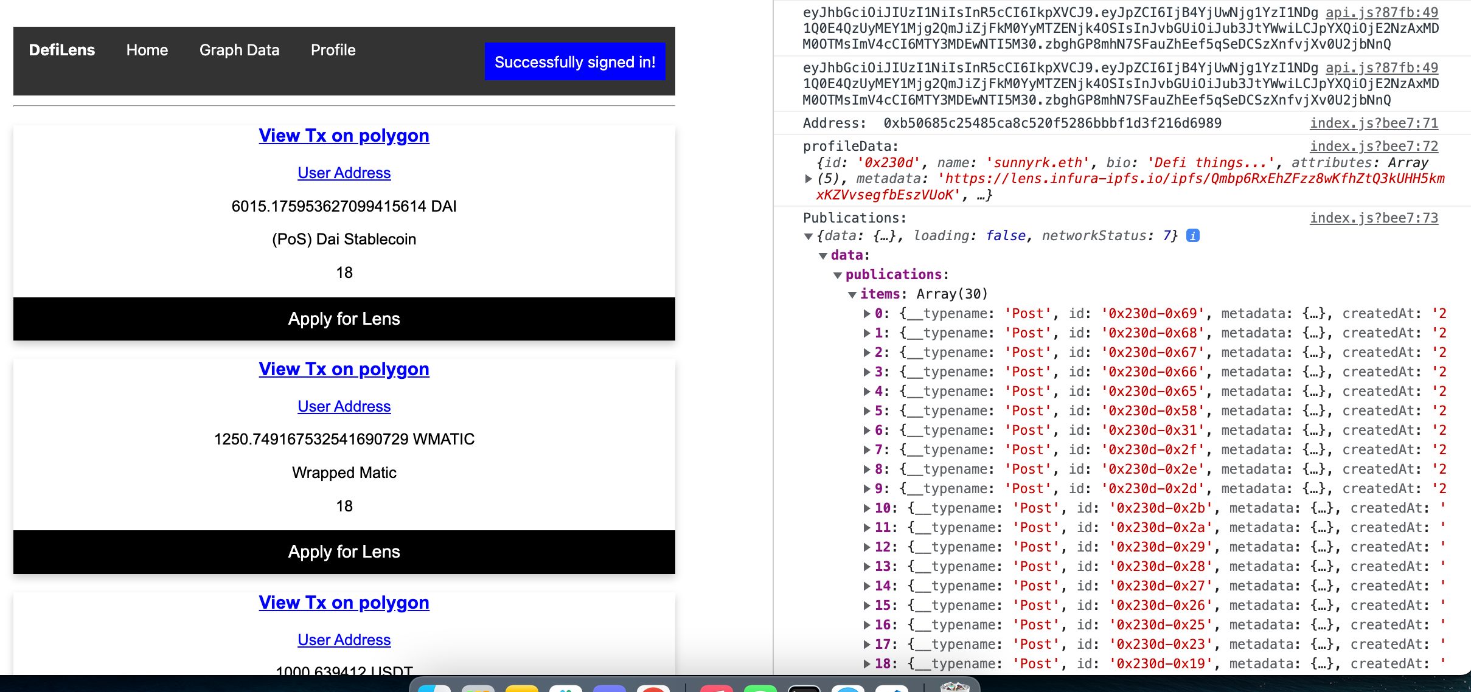Expand items entry 18 with id 0x230d-0x19
Viewport: 1471px width, 692px height.
coord(867,664)
